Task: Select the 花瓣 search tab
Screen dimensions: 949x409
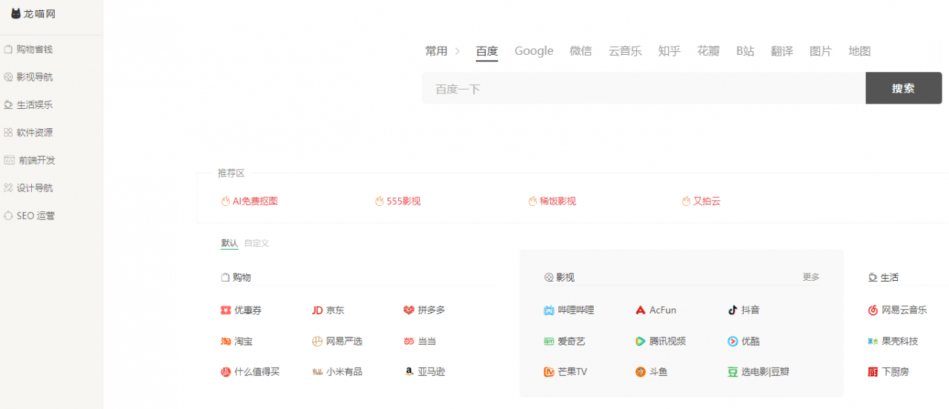Action: point(708,51)
